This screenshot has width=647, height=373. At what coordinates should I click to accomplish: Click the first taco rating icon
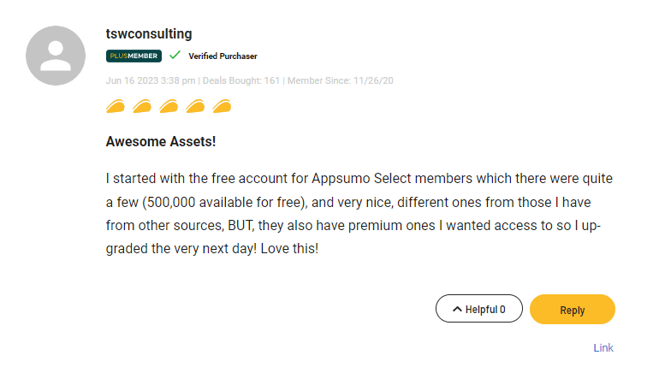116,107
